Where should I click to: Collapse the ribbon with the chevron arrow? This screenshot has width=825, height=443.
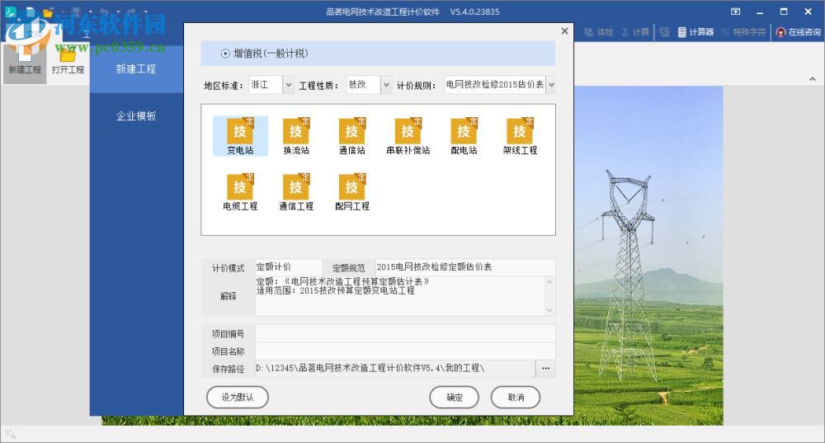click(813, 79)
